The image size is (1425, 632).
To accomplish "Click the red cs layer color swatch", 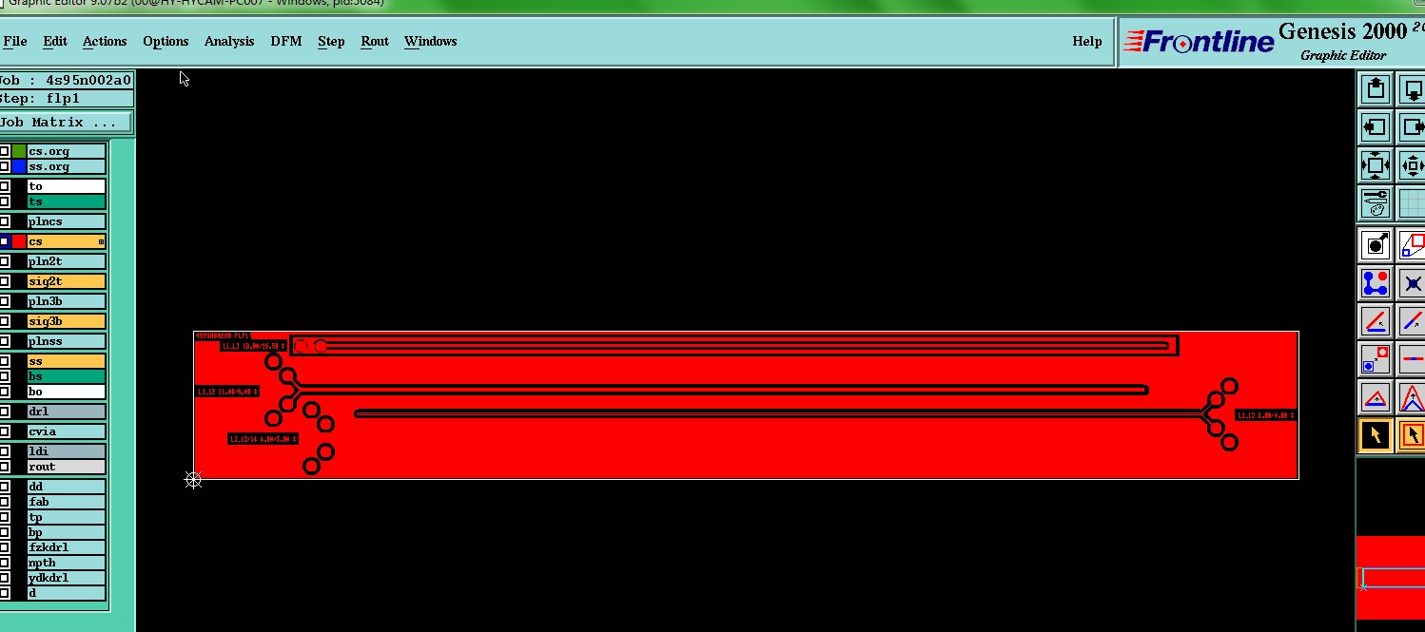I will (19, 241).
